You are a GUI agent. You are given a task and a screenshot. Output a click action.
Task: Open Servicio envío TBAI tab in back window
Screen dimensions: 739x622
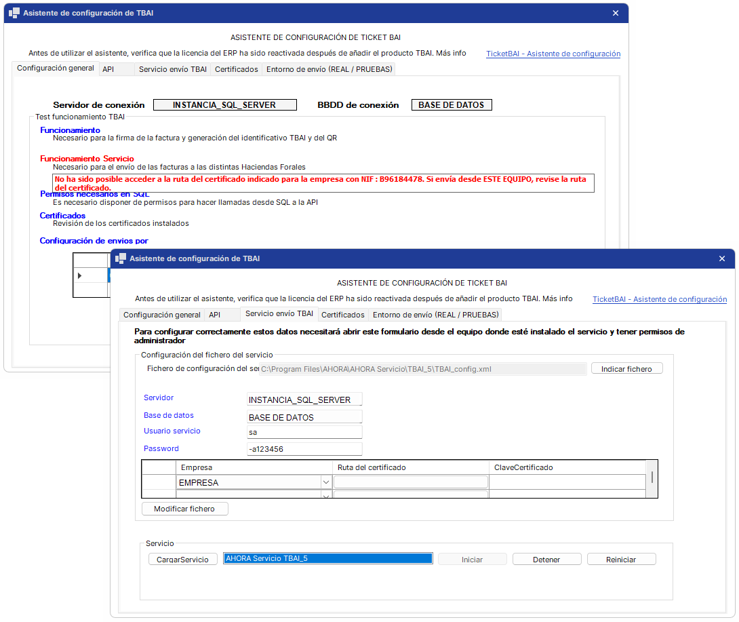pos(172,69)
